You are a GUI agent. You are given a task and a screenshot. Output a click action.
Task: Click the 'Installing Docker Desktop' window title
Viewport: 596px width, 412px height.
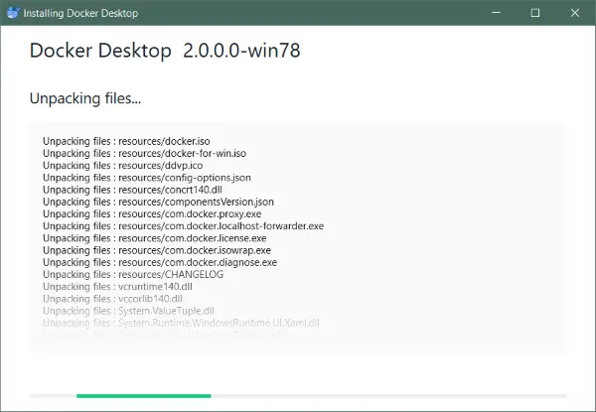80,13
